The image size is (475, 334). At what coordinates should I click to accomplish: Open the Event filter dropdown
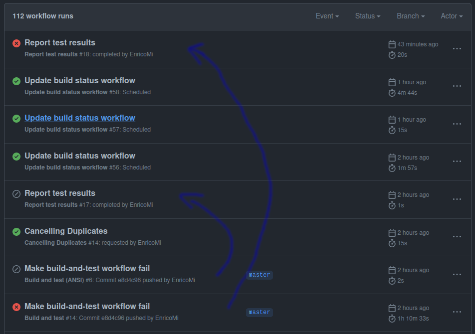click(327, 16)
